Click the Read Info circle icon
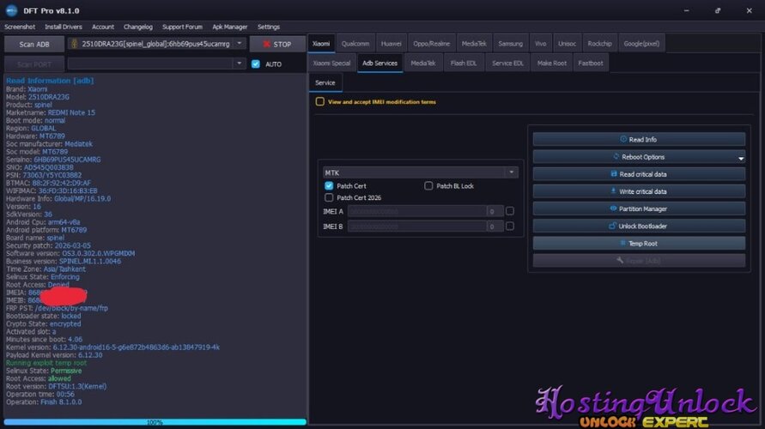The height and width of the screenshot is (429, 765). (623, 139)
